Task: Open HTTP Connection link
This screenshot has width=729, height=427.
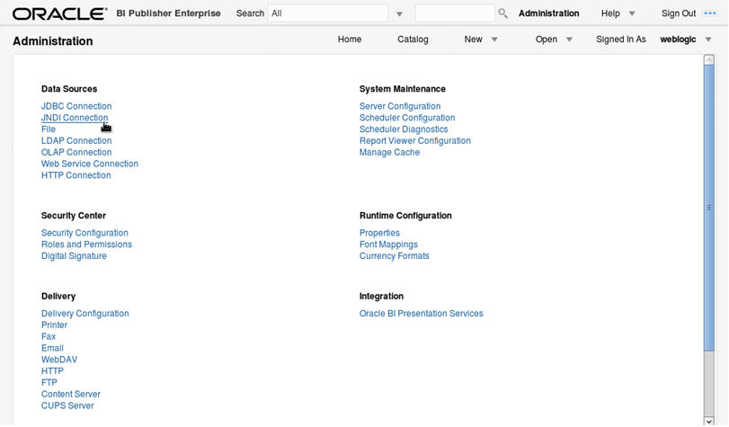Action: tap(76, 175)
